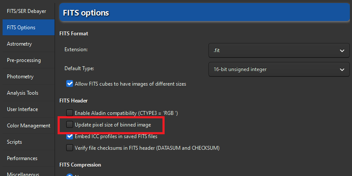Open Color Management settings
The image size is (352, 176).
pos(28,125)
